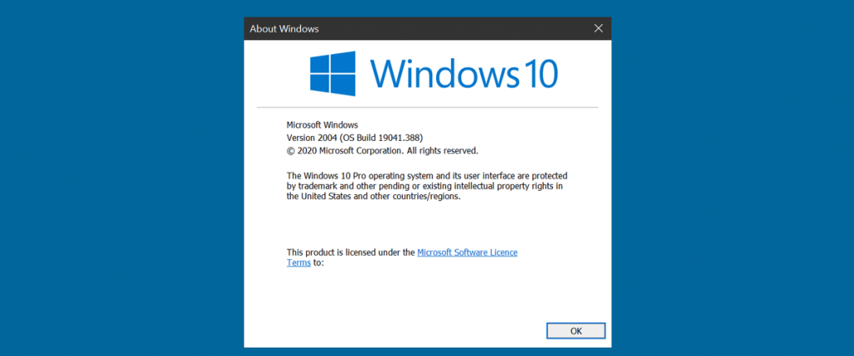This screenshot has height=356, width=854.
Task: Click the Version 2004 OS Build line
Action: [x=354, y=138]
